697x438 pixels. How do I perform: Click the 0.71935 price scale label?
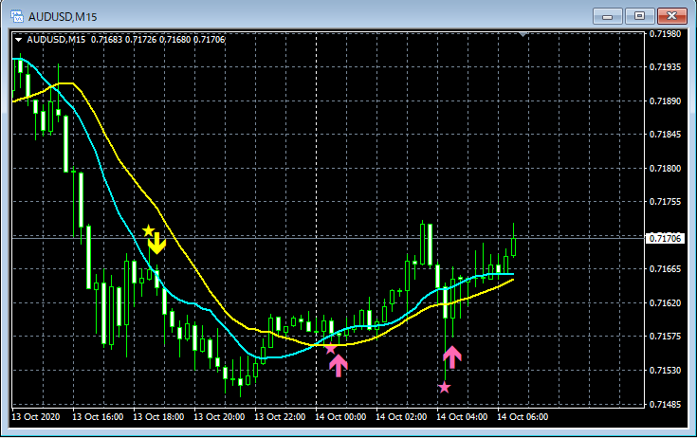pyautogui.click(x=665, y=67)
